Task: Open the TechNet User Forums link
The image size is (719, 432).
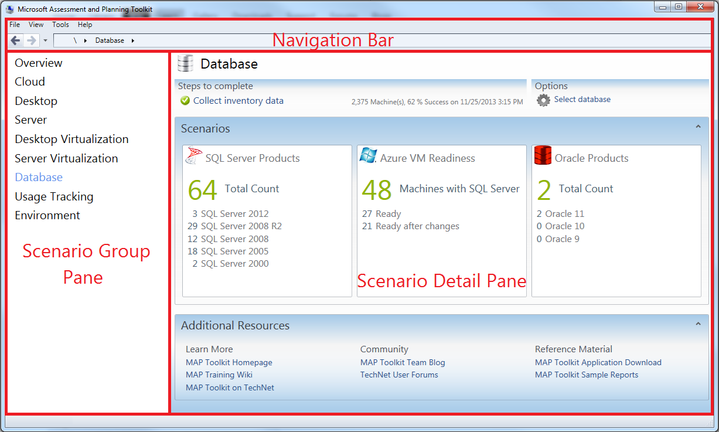Action: pos(399,375)
